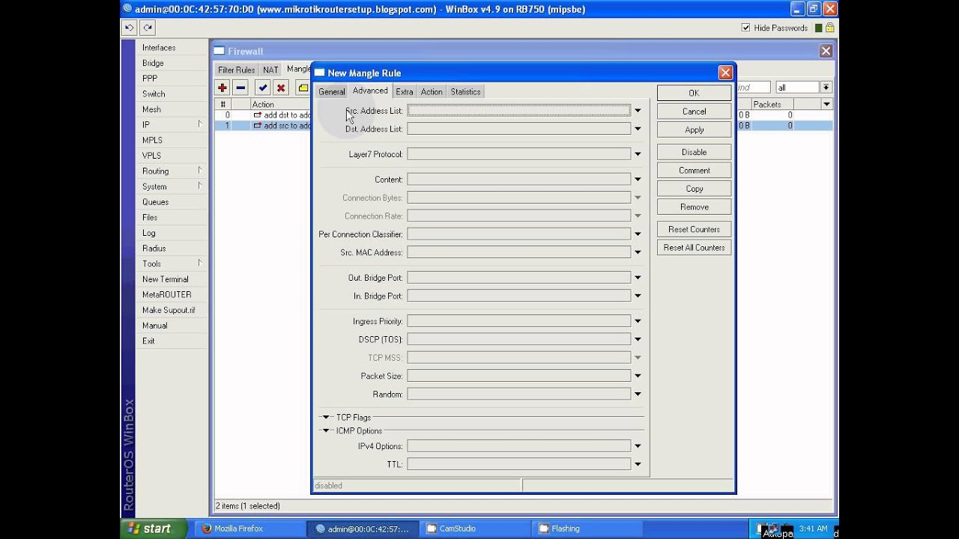Expand Content field arrow
959x539 pixels.
[638, 180]
